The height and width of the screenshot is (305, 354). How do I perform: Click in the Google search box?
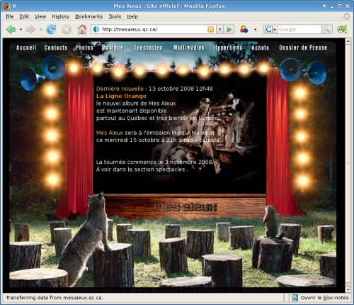[x=299, y=29]
